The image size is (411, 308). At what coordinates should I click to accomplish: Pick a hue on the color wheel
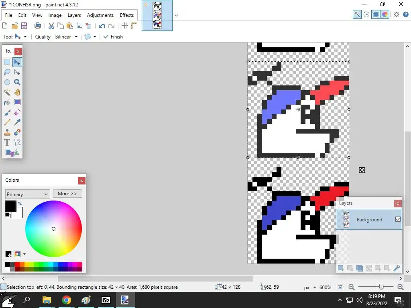[53, 229]
